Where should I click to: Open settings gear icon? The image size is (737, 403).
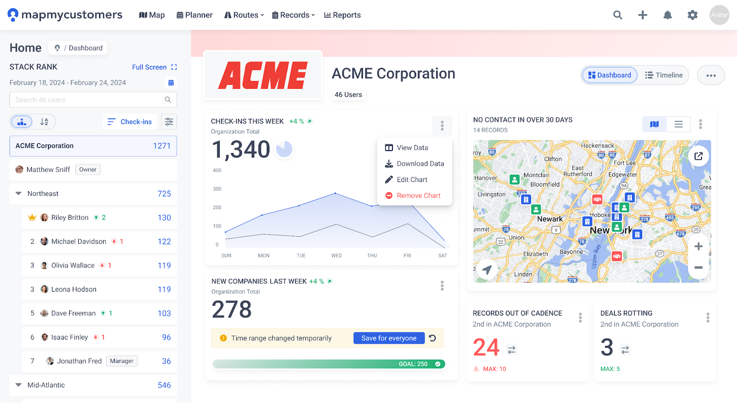point(692,15)
